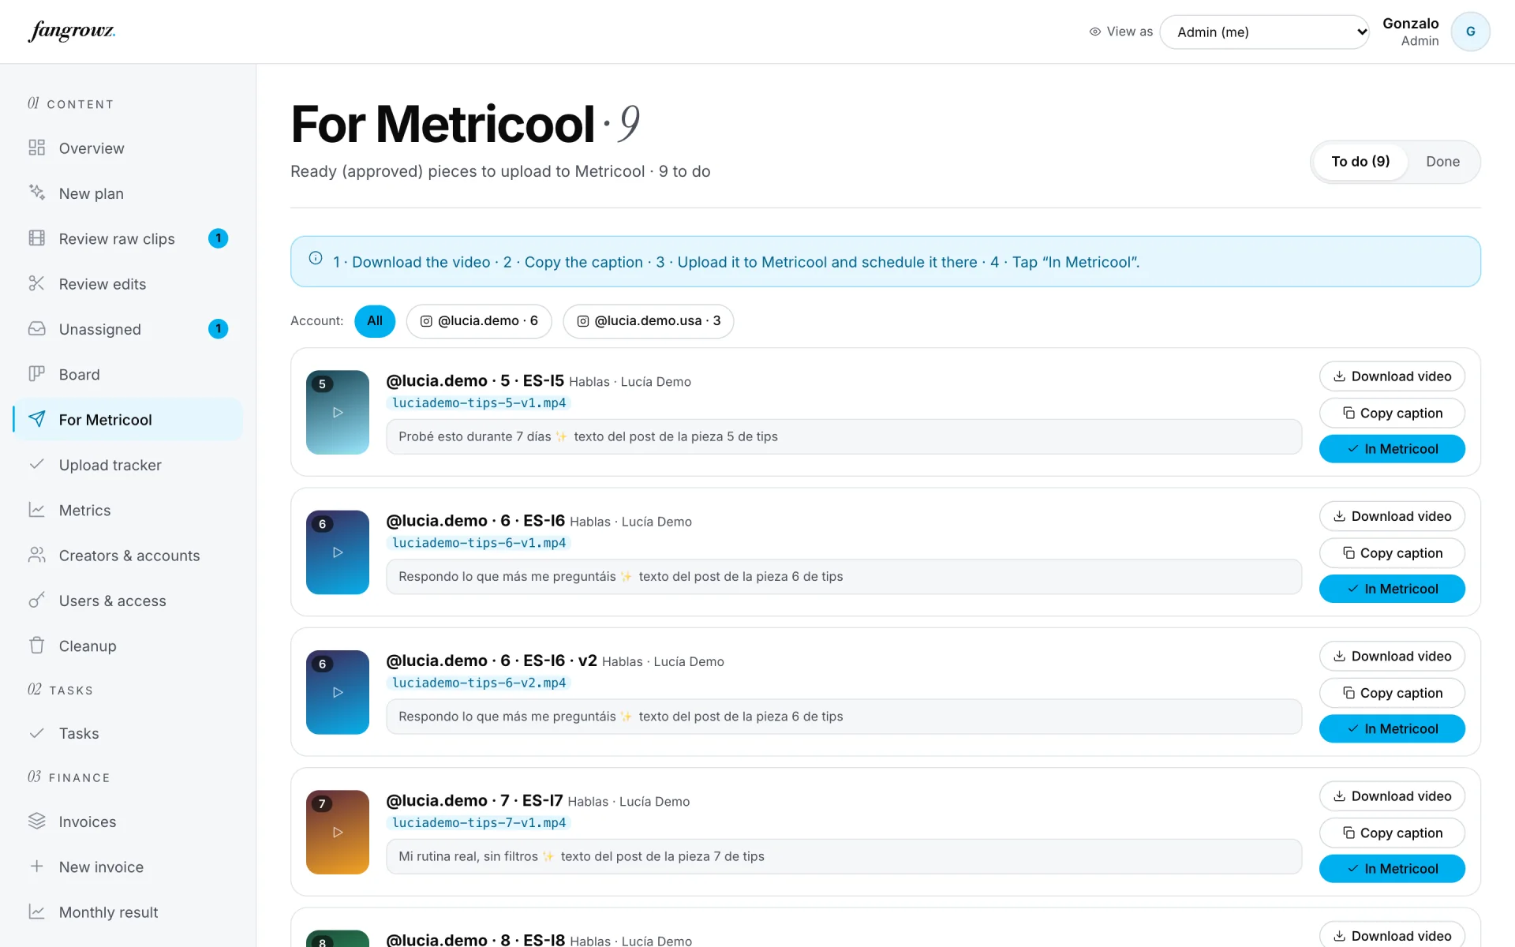The image size is (1515, 947).
Task: Open Monthly result page
Action: click(x=128, y=912)
